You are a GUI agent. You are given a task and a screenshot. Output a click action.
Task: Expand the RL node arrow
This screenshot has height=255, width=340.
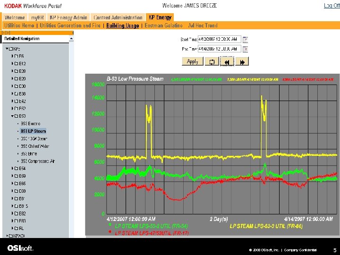(x=13, y=228)
